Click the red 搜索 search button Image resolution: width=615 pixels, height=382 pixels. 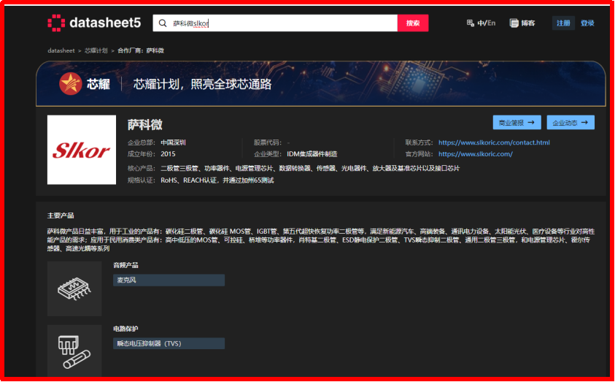pyautogui.click(x=413, y=23)
